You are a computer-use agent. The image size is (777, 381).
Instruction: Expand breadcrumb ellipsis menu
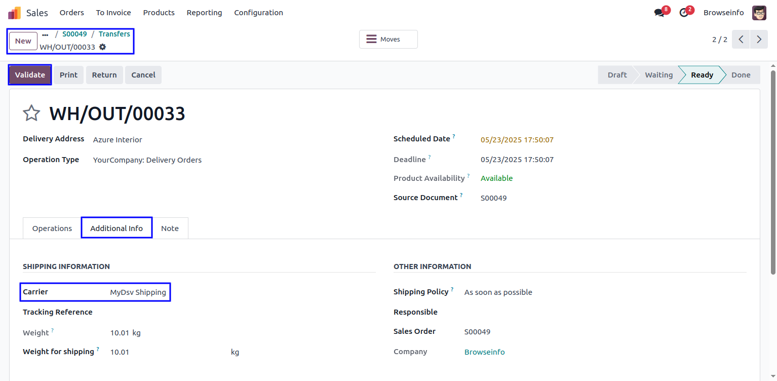click(45, 34)
